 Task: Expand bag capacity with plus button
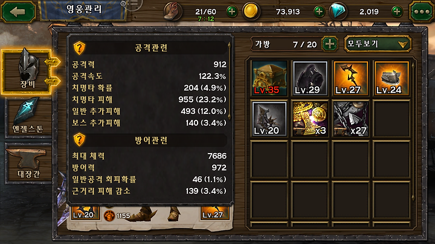click(330, 44)
